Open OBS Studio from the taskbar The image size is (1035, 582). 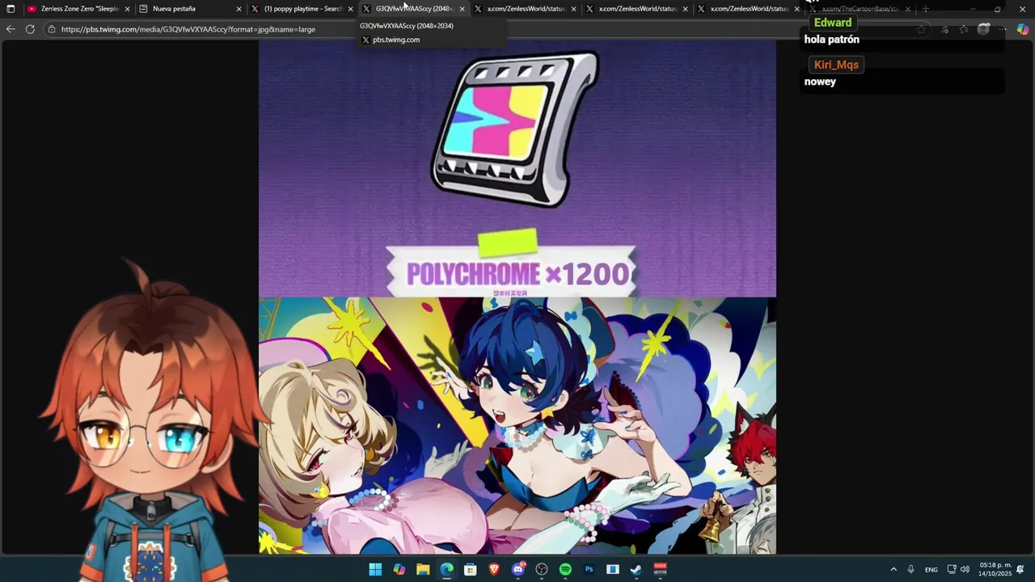[542, 570]
